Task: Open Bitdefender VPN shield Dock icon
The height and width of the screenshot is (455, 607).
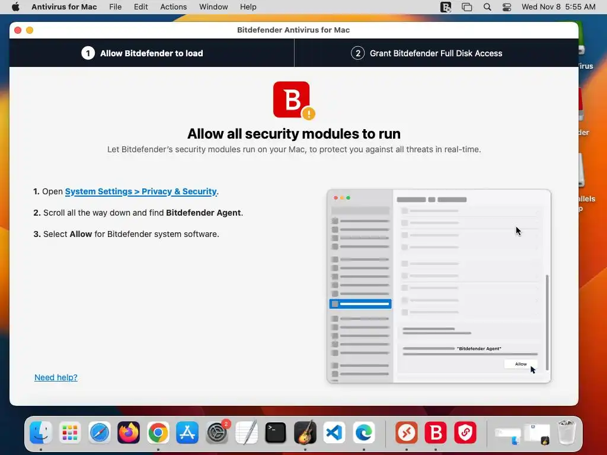Action: click(465, 432)
